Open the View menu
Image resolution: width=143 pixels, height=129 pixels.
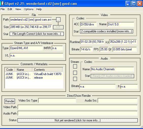point(18,9)
